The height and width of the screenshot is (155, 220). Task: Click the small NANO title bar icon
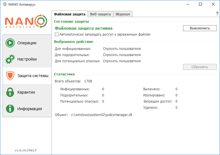pyautogui.click(x=5, y=4)
